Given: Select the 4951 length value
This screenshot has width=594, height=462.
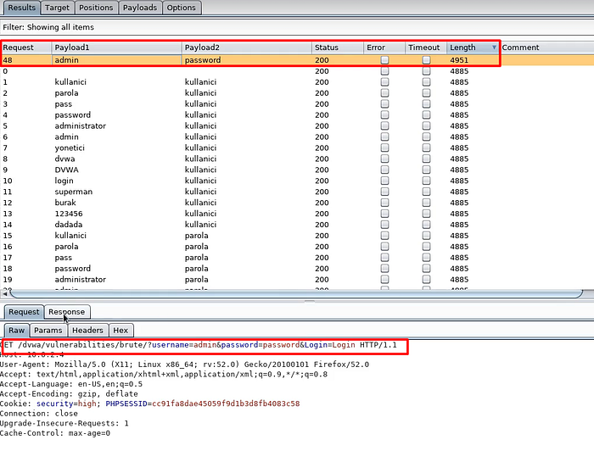Looking at the screenshot, I should 459,60.
